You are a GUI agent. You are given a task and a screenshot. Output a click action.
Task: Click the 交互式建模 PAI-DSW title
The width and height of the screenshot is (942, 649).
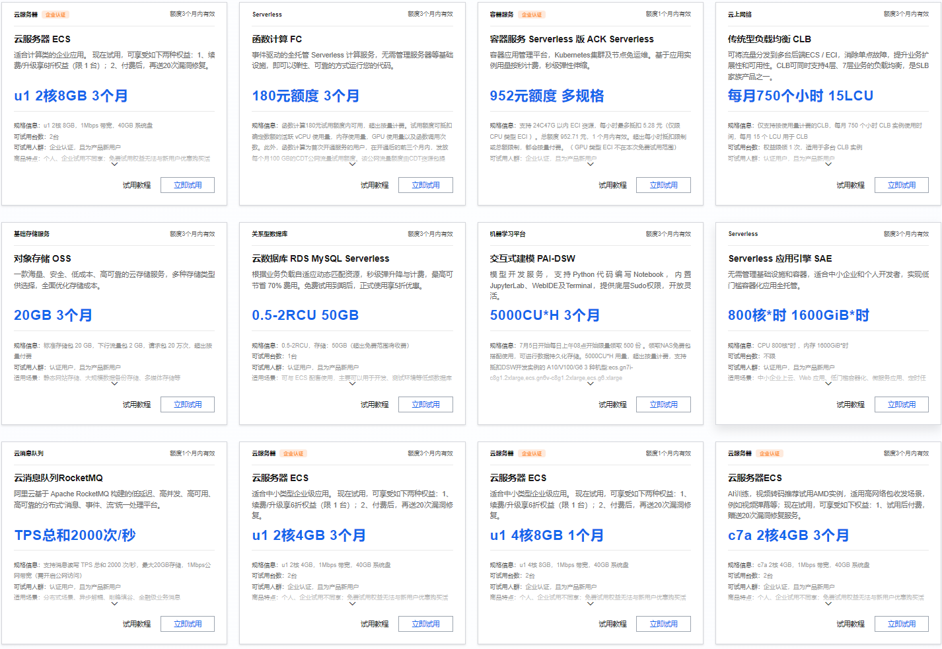click(x=532, y=258)
